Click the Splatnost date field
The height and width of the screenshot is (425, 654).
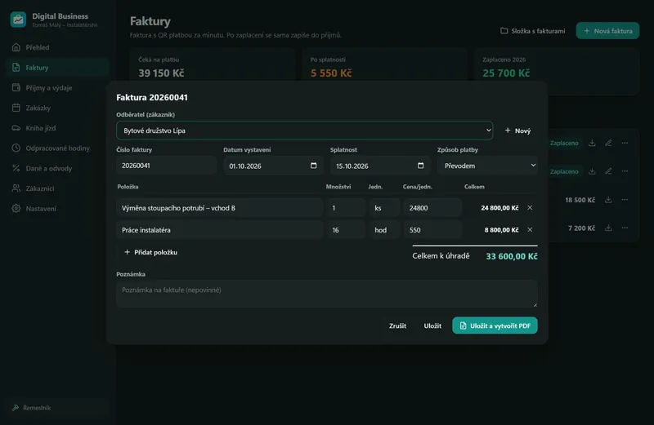(380, 166)
